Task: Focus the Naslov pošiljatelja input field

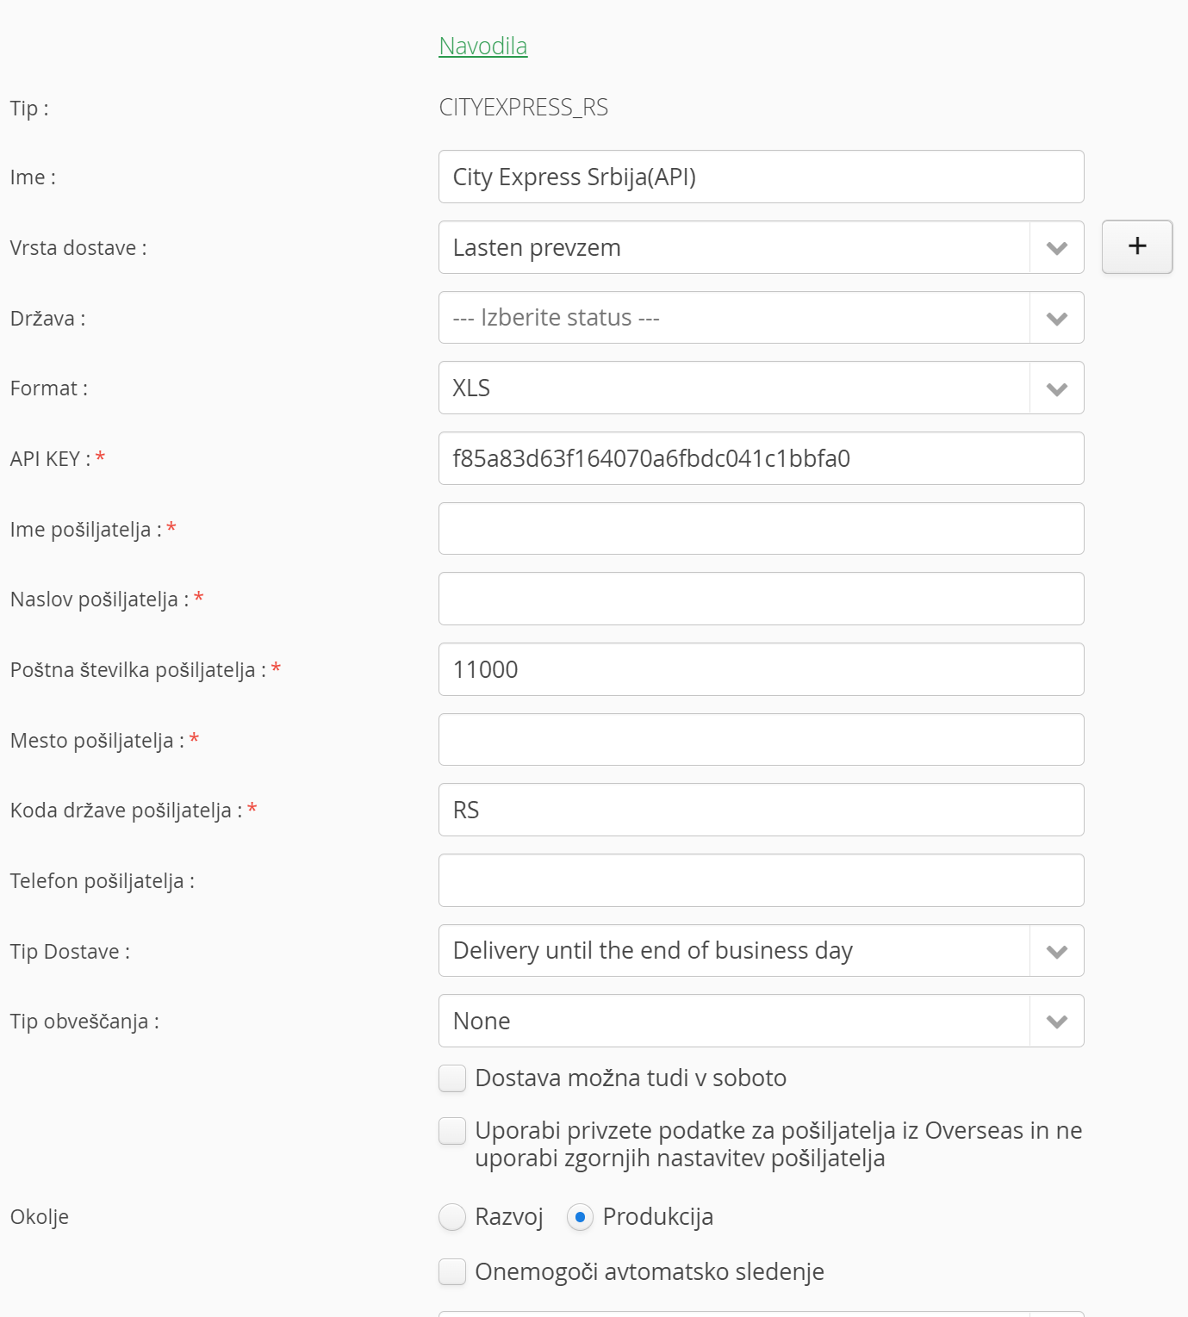Action: click(761, 599)
